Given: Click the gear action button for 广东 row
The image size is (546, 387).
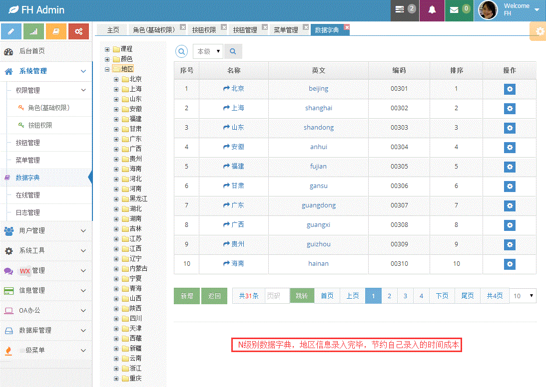Looking at the screenshot, I should click(510, 206).
